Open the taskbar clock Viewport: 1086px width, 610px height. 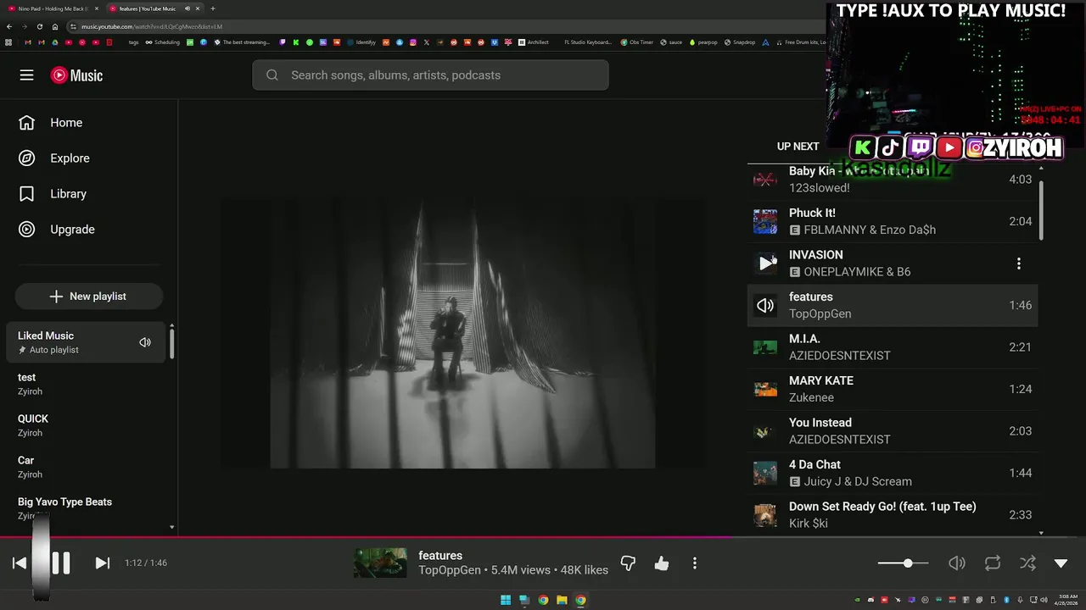tap(1064, 600)
